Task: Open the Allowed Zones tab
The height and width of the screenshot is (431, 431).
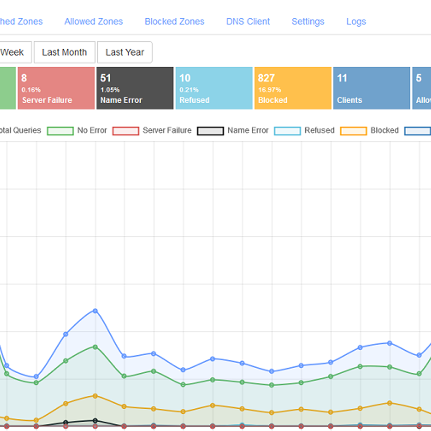Action: tap(93, 22)
